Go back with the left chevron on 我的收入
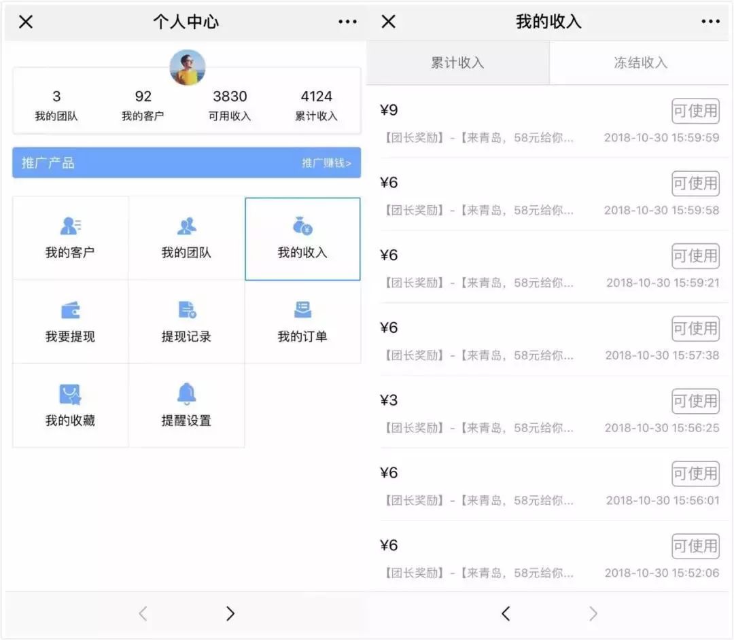 pyautogui.click(x=506, y=614)
